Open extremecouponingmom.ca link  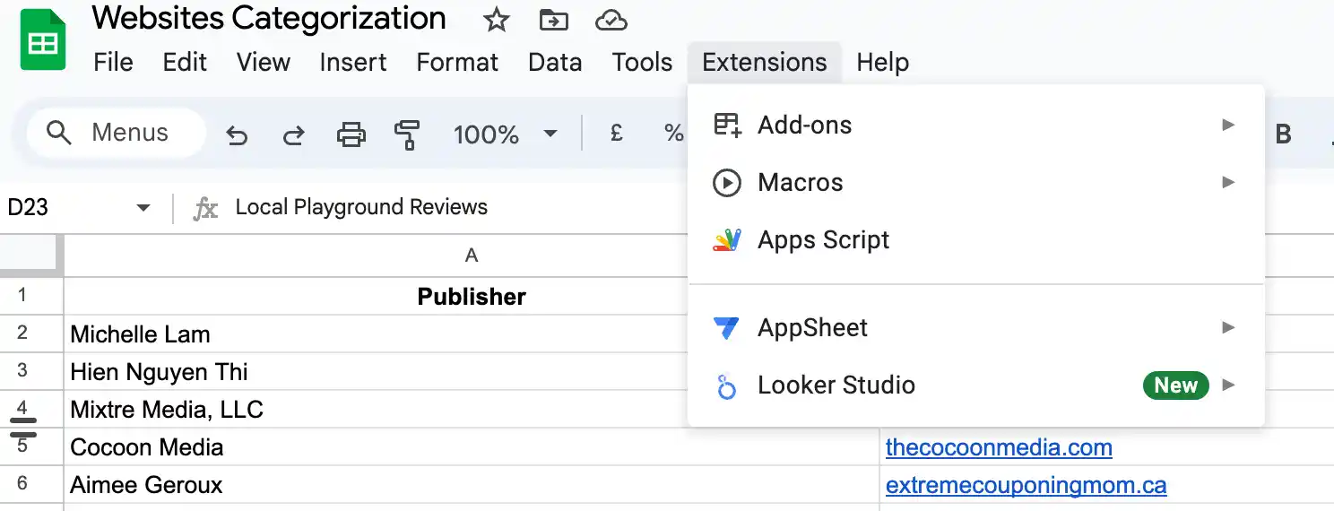point(1026,485)
